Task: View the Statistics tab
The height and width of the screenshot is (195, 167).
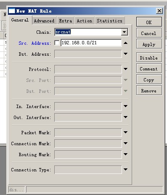Action: tap(110, 21)
